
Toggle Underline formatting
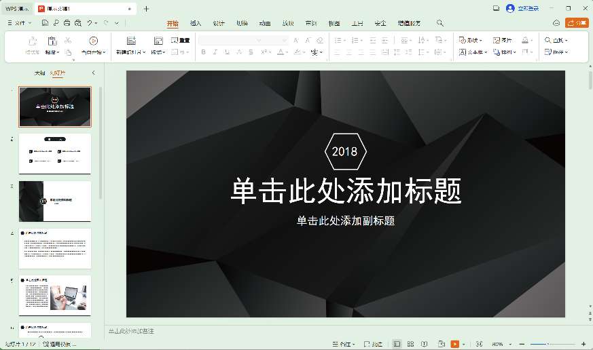coord(227,52)
